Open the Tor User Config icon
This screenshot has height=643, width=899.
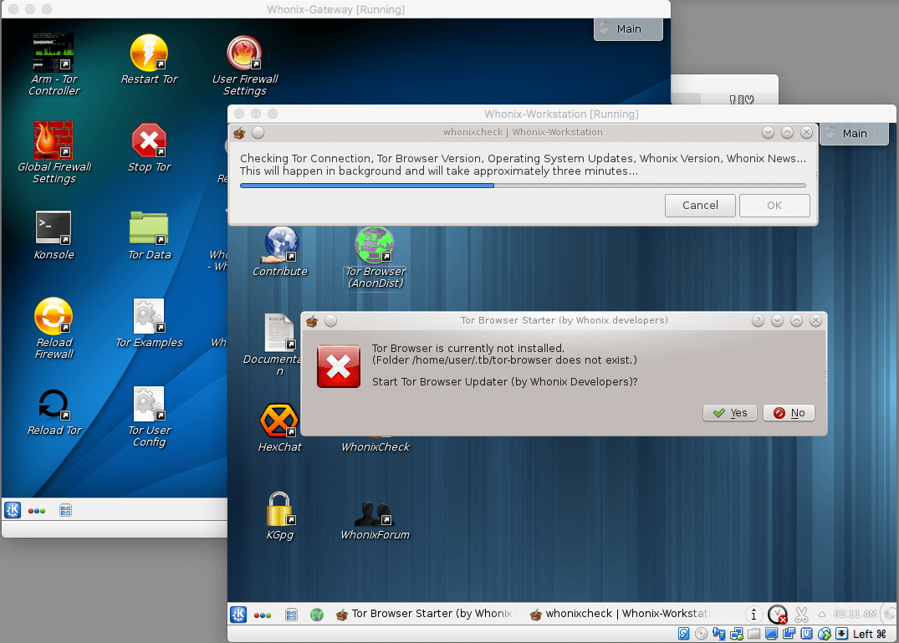tap(149, 416)
